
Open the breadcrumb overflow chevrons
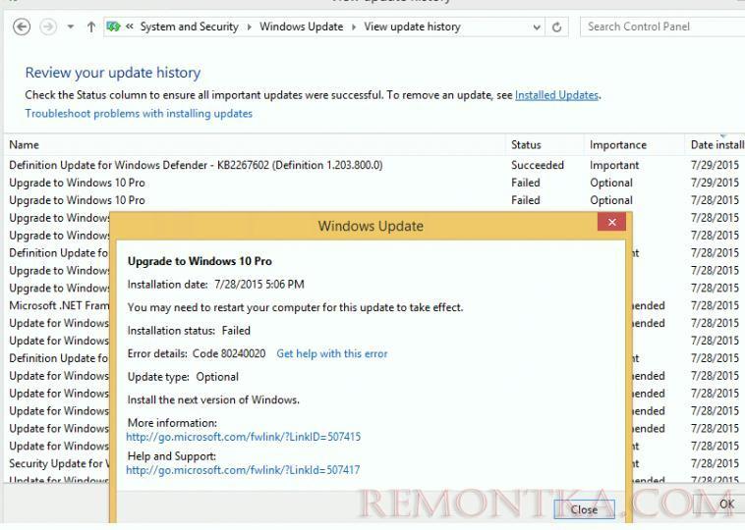(129, 26)
